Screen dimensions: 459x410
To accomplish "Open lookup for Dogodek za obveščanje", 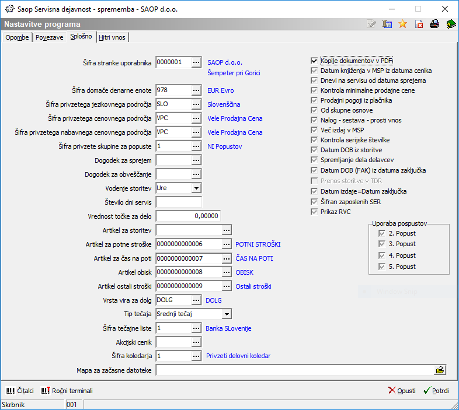I will coord(196,174).
